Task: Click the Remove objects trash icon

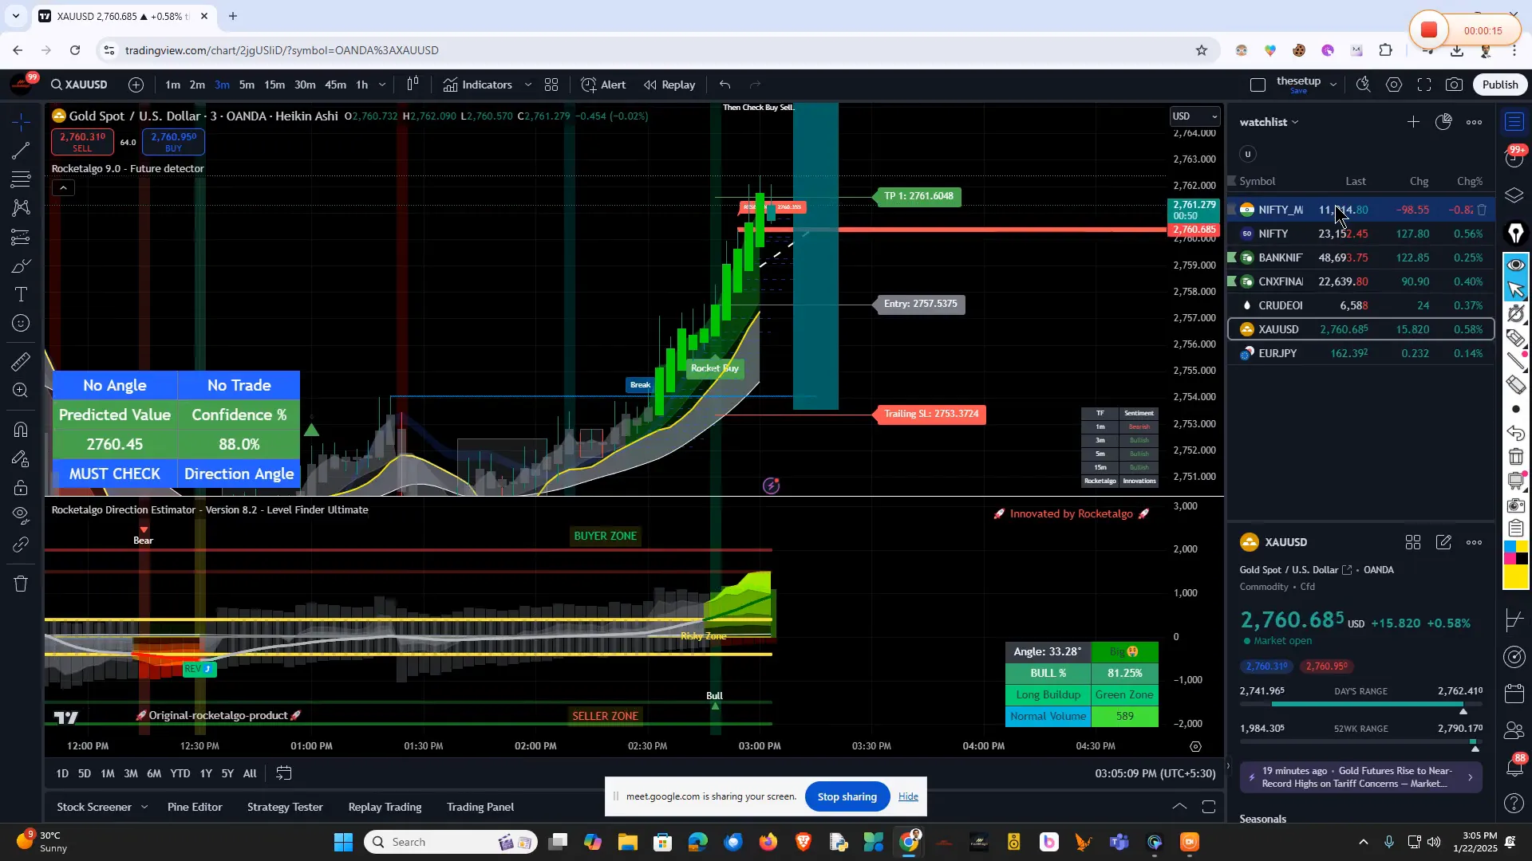Action: click(22, 584)
